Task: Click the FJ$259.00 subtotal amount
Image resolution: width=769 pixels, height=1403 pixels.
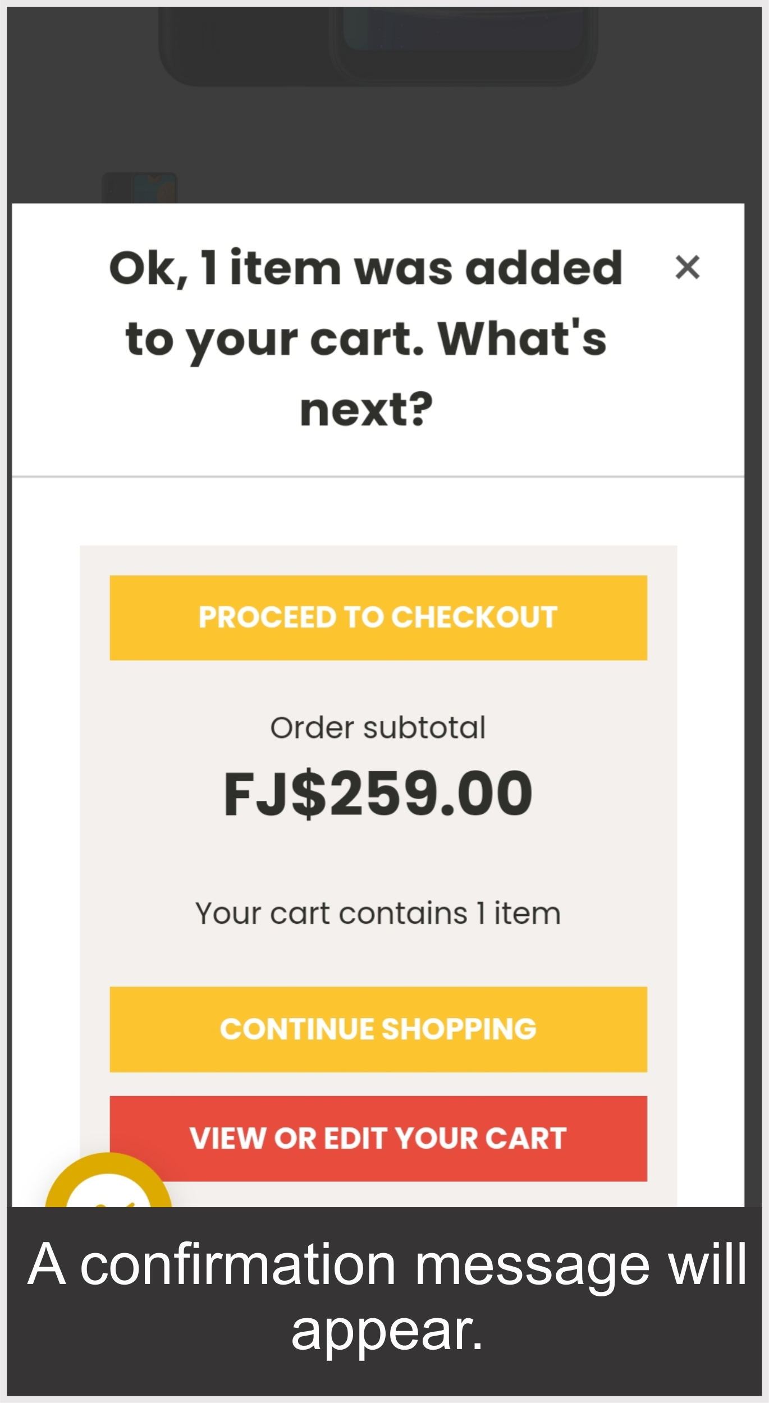Action: click(x=378, y=793)
